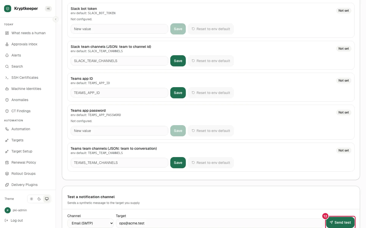Reset Teams app ID to env default
366x228 pixels.
coord(211,93)
